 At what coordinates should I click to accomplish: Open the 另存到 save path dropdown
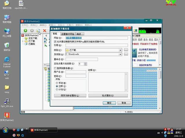(120, 54)
